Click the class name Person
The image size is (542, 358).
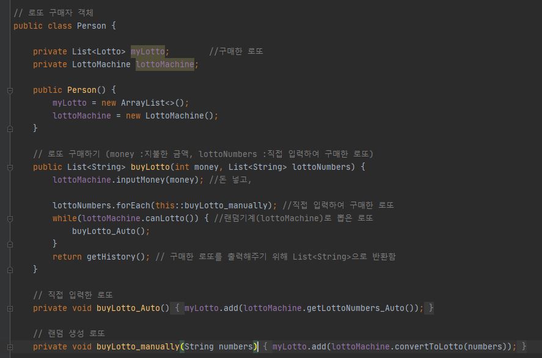point(91,26)
